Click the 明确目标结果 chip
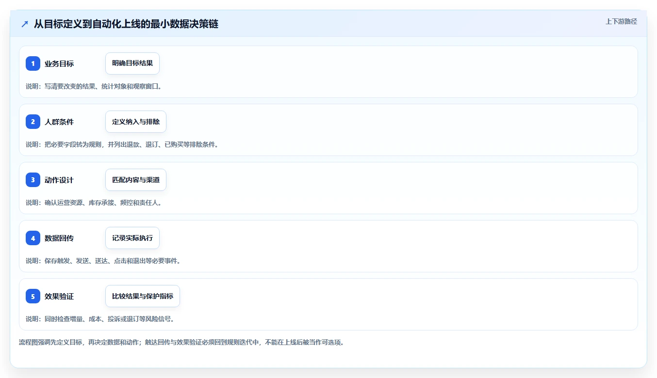Image resolution: width=657 pixels, height=378 pixels. [132, 63]
